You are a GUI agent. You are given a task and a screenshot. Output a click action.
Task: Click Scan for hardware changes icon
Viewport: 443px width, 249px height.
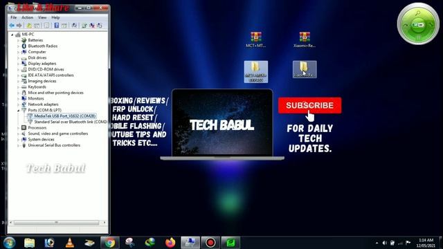click(74, 26)
